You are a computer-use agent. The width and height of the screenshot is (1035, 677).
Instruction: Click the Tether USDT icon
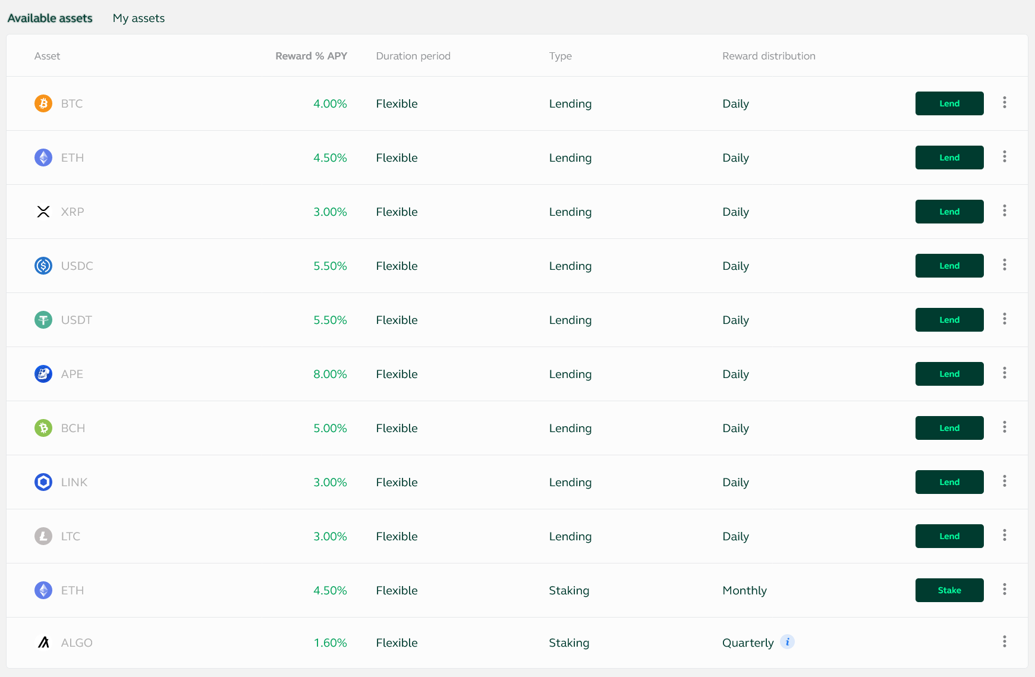click(43, 320)
